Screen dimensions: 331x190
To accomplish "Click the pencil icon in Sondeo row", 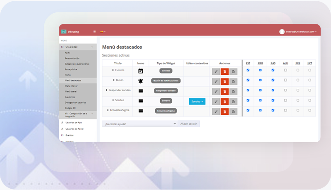I will click(216, 101).
